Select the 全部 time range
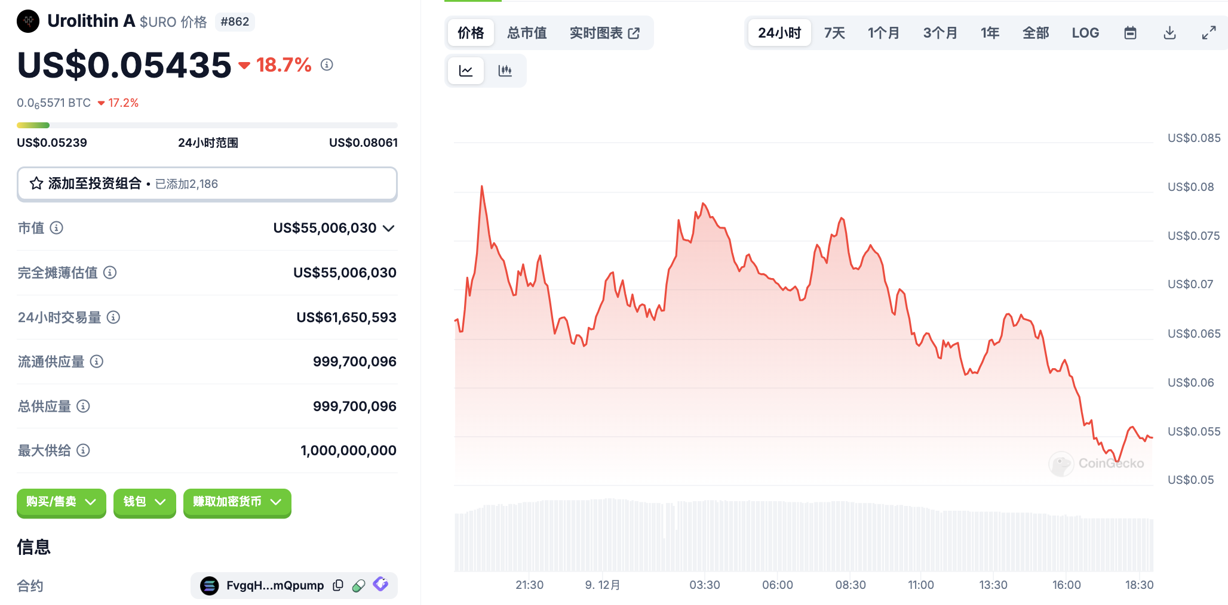This screenshot has width=1228, height=605. 1036,33
